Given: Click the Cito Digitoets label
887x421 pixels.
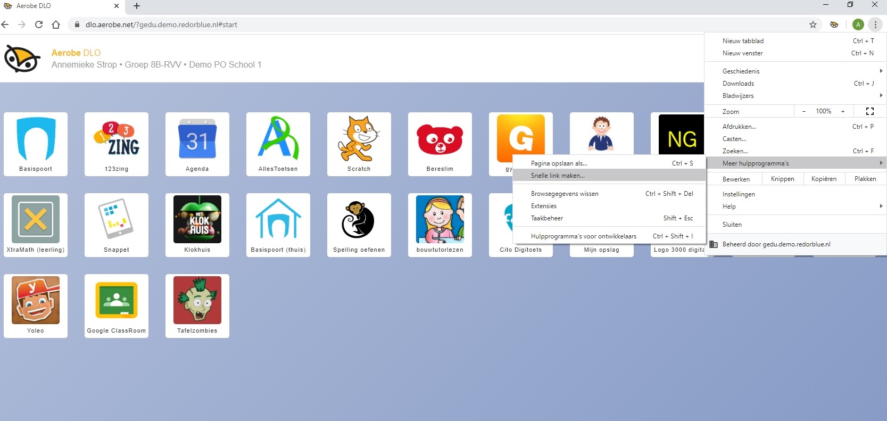Looking at the screenshot, I should pyautogui.click(x=521, y=250).
